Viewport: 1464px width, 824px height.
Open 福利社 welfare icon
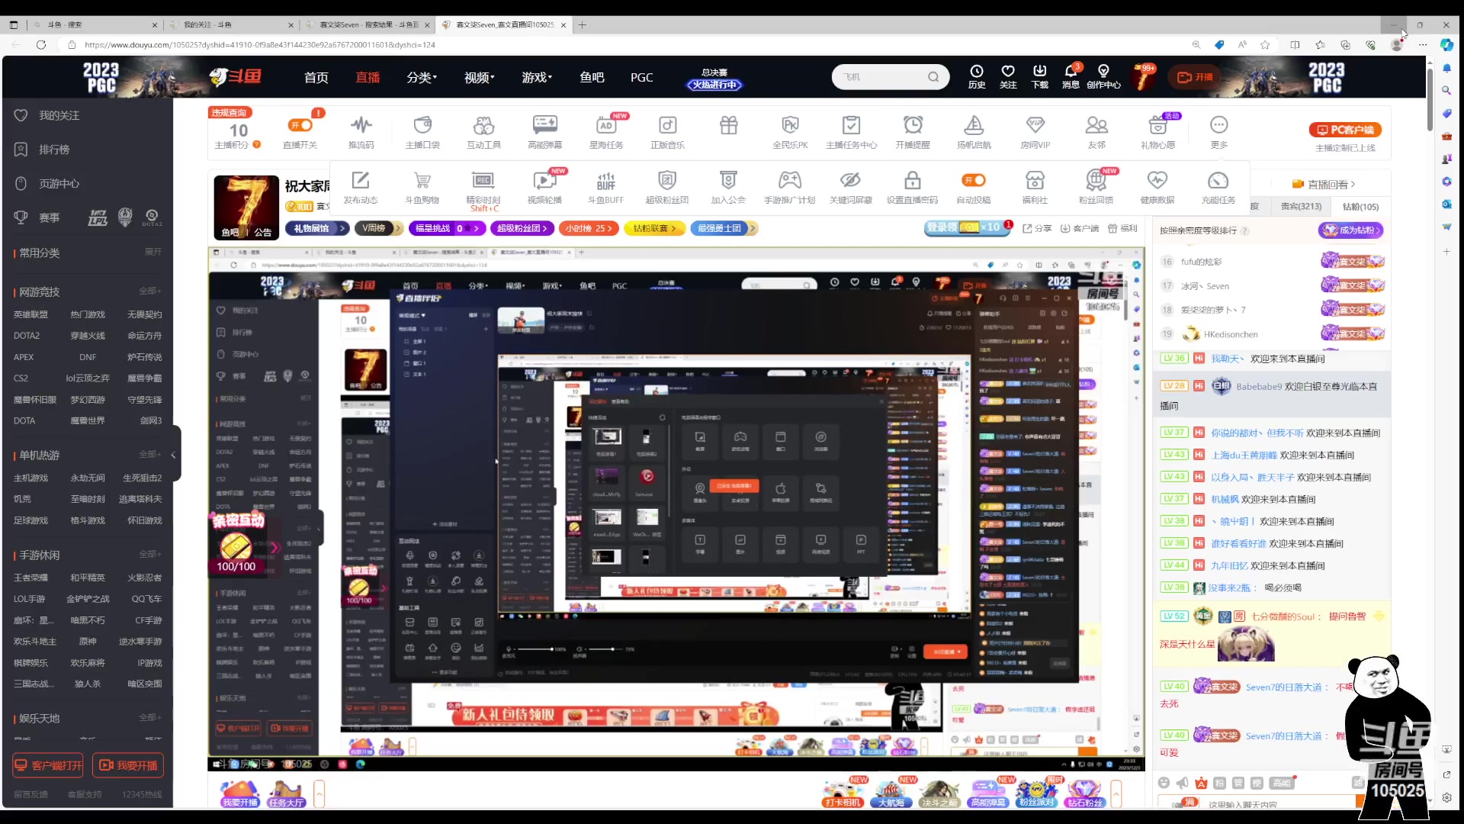click(1035, 187)
